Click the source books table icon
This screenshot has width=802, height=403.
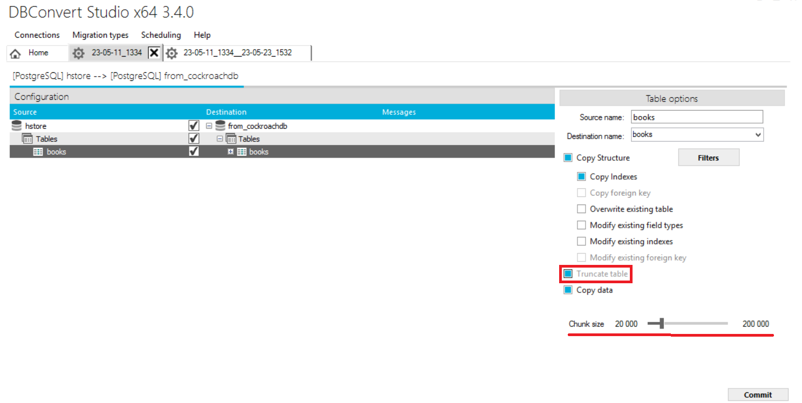coord(38,152)
